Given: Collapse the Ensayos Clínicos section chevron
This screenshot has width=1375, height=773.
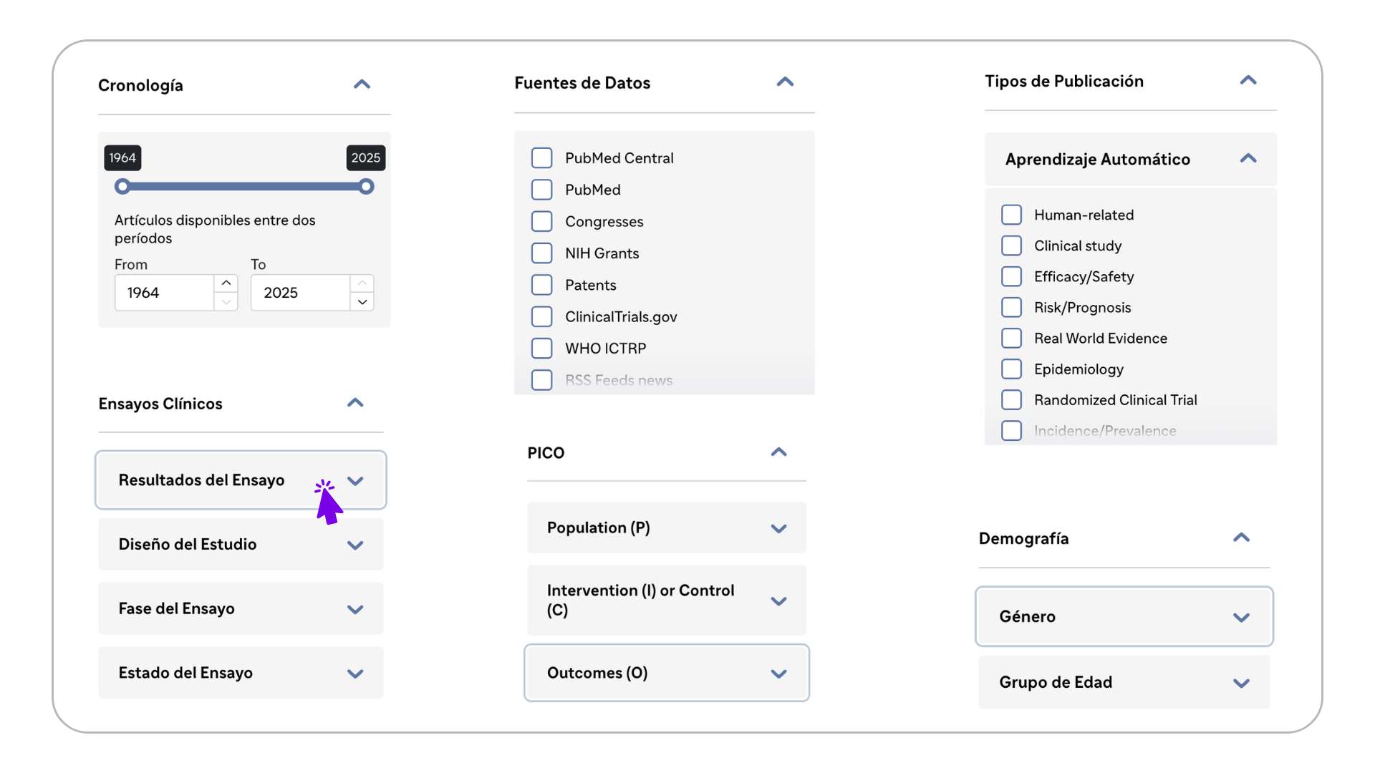Looking at the screenshot, I should [x=355, y=402].
